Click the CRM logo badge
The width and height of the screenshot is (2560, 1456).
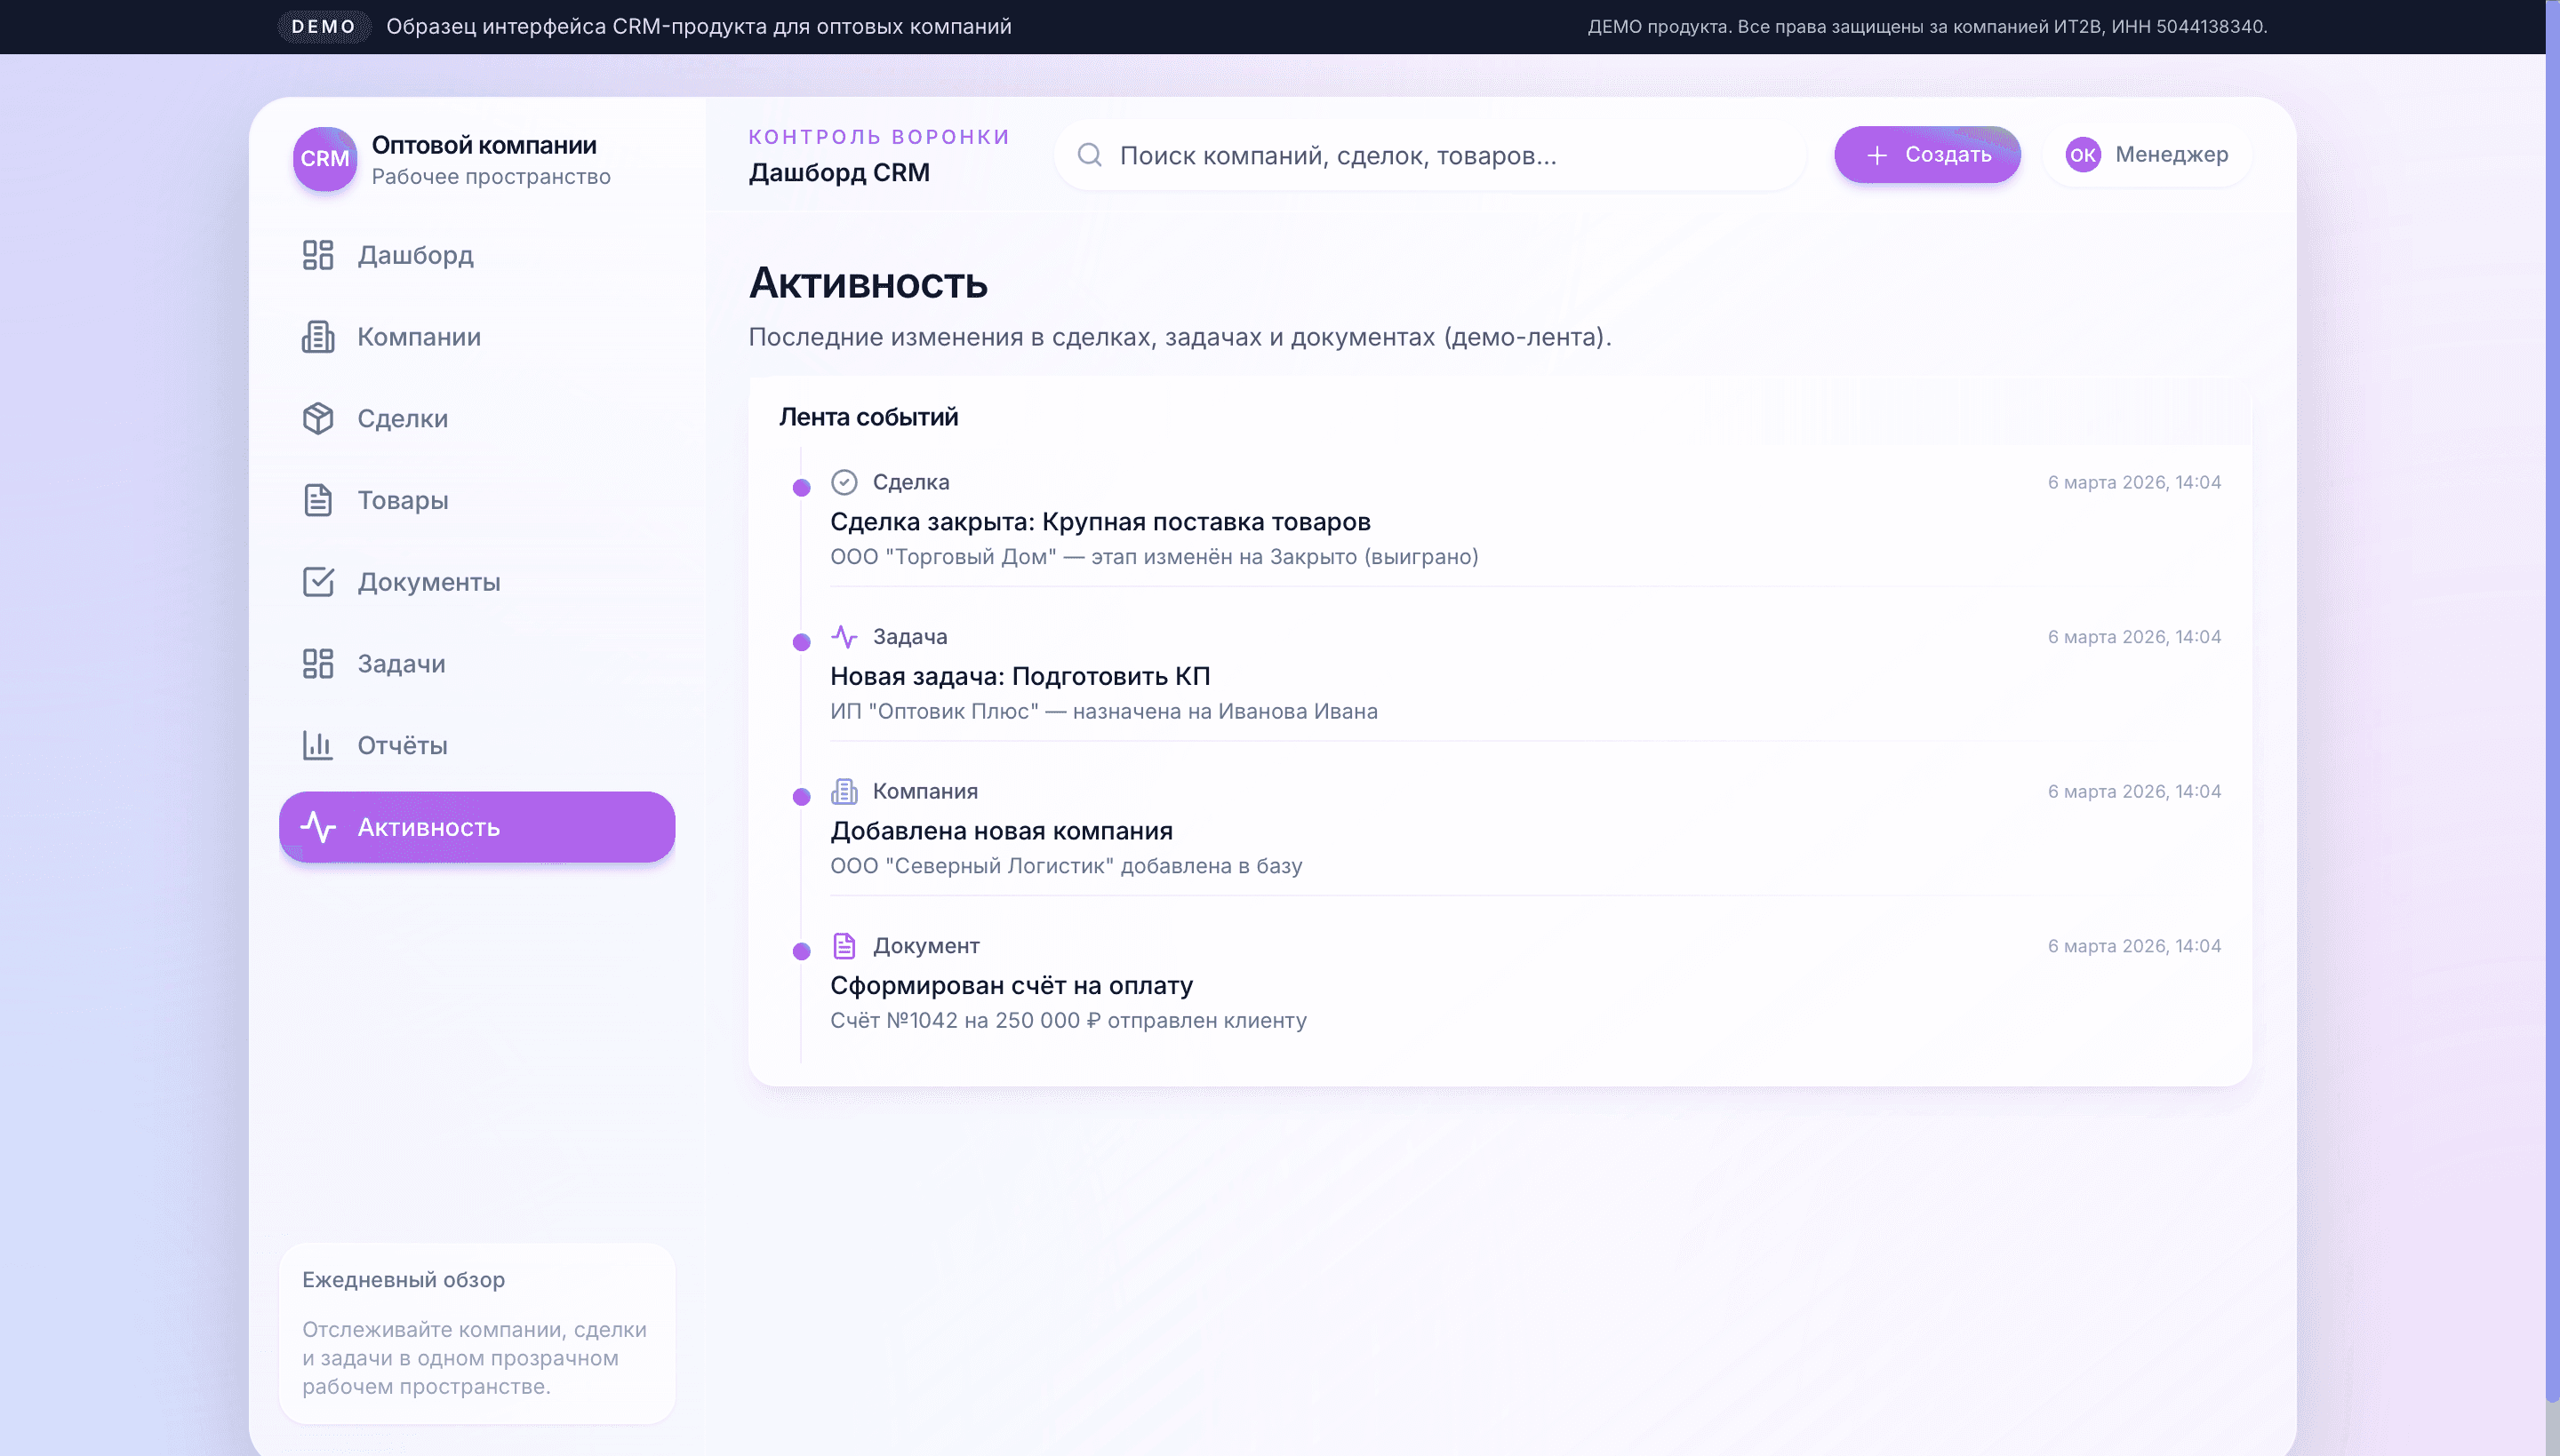324,158
